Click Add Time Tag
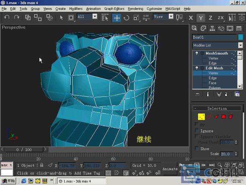 [x=87, y=173]
